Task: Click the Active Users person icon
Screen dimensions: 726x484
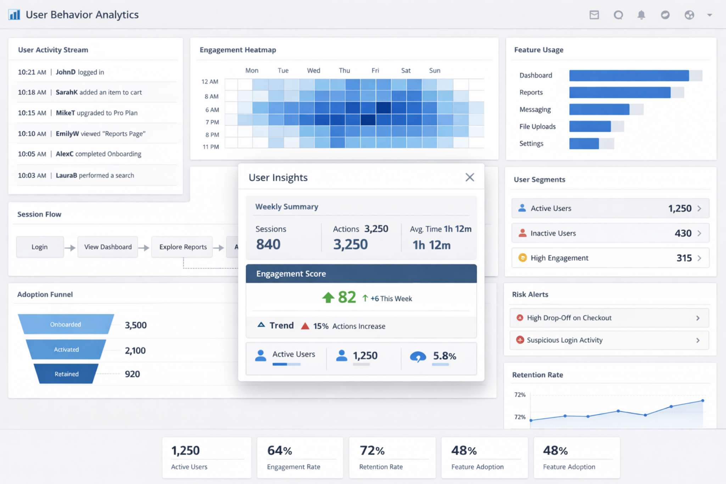Action: coord(522,208)
